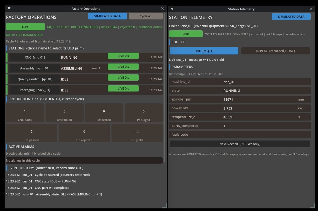Image resolution: width=318 pixels, height=211 pixels.
Task: Click the spindle_rpm value 11971
Action: 228,99
